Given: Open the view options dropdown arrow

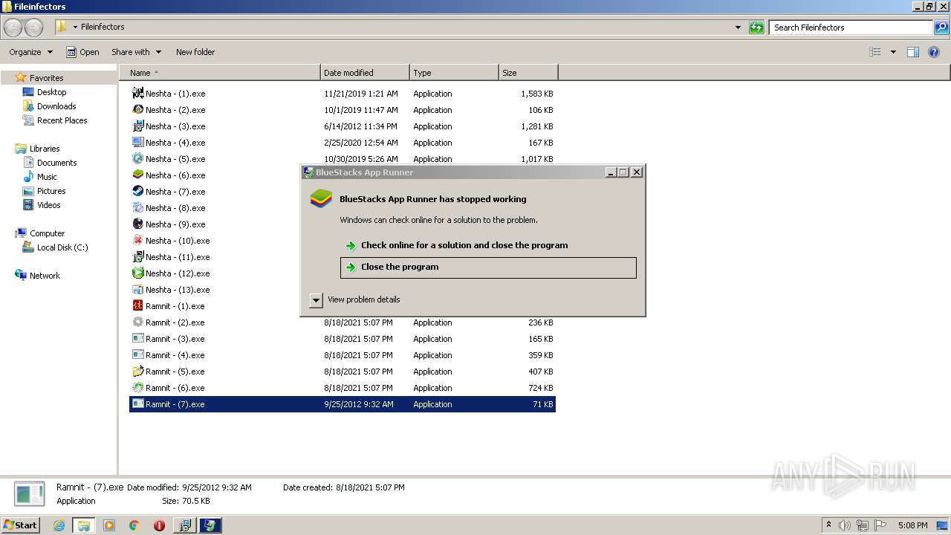Looking at the screenshot, I should coord(893,52).
